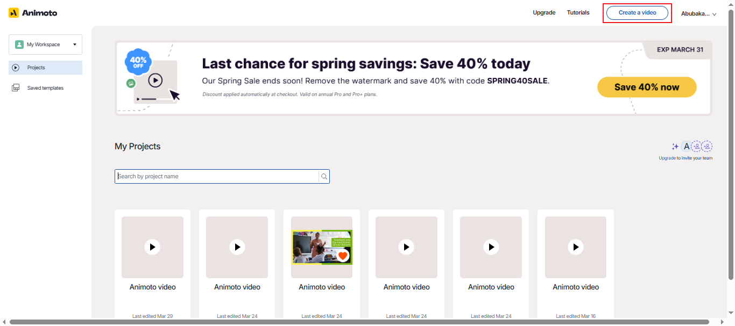This screenshot has width=735, height=326.
Task: Click the banner's video play icon
Action: pos(155,81)
